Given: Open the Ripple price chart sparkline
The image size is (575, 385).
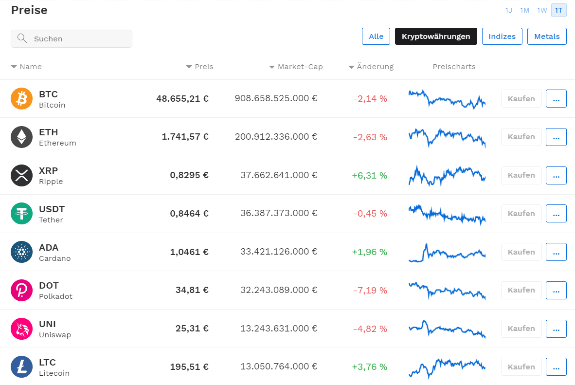Looking at the screenshot, I should 447,176.
